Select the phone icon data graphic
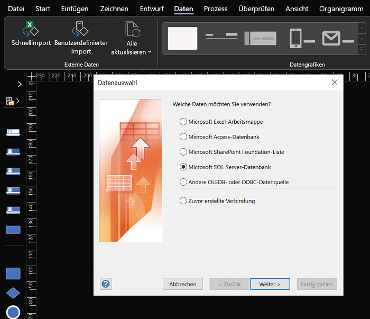The width and height of the screenshot is (370, 319). click(x=302, y=38)
